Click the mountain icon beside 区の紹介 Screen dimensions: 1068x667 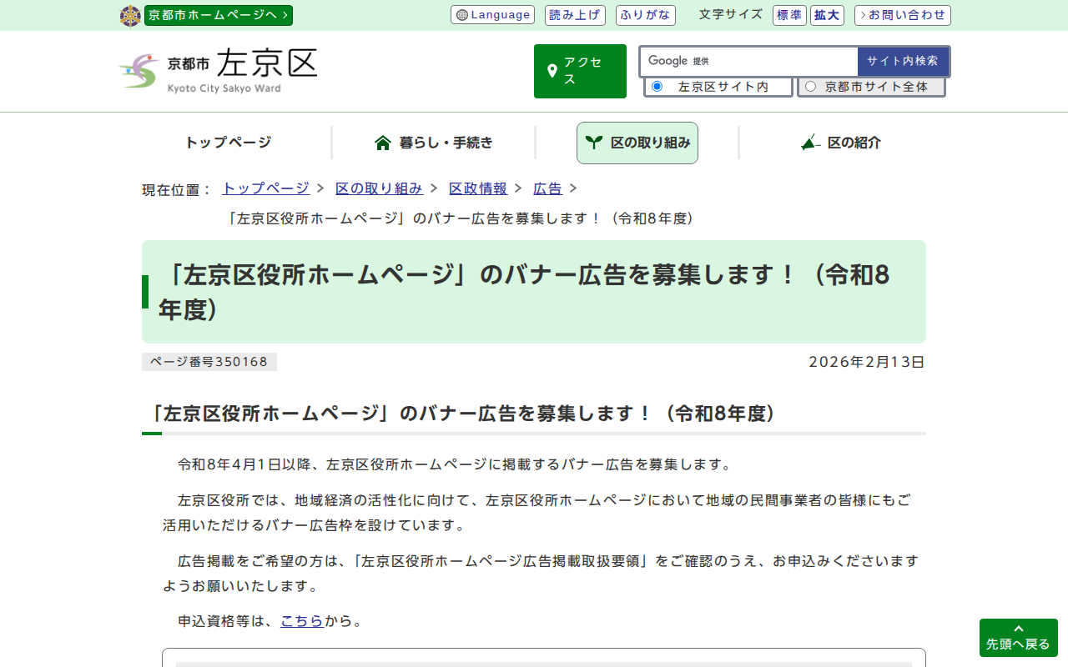click(809, 143)
